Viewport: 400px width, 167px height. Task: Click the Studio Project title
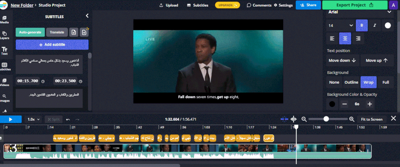tap(52, 5)
